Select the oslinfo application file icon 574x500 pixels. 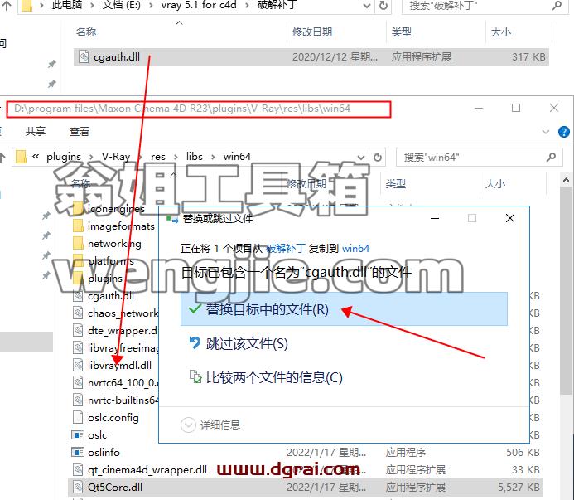coord(78,453)
